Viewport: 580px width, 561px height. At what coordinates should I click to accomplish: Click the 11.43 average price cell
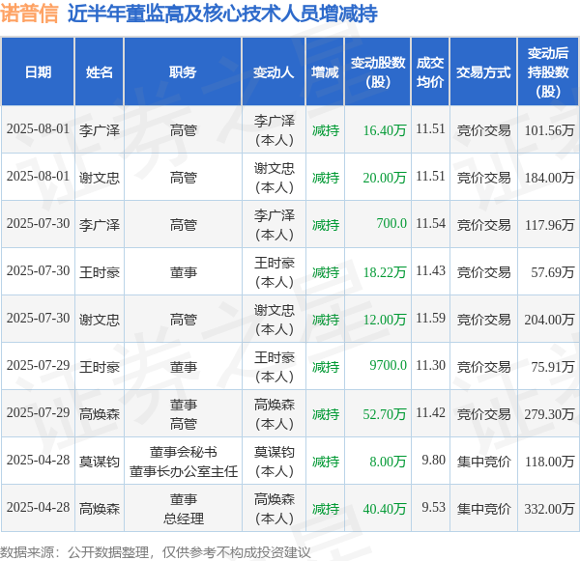[x=430, y=271]
